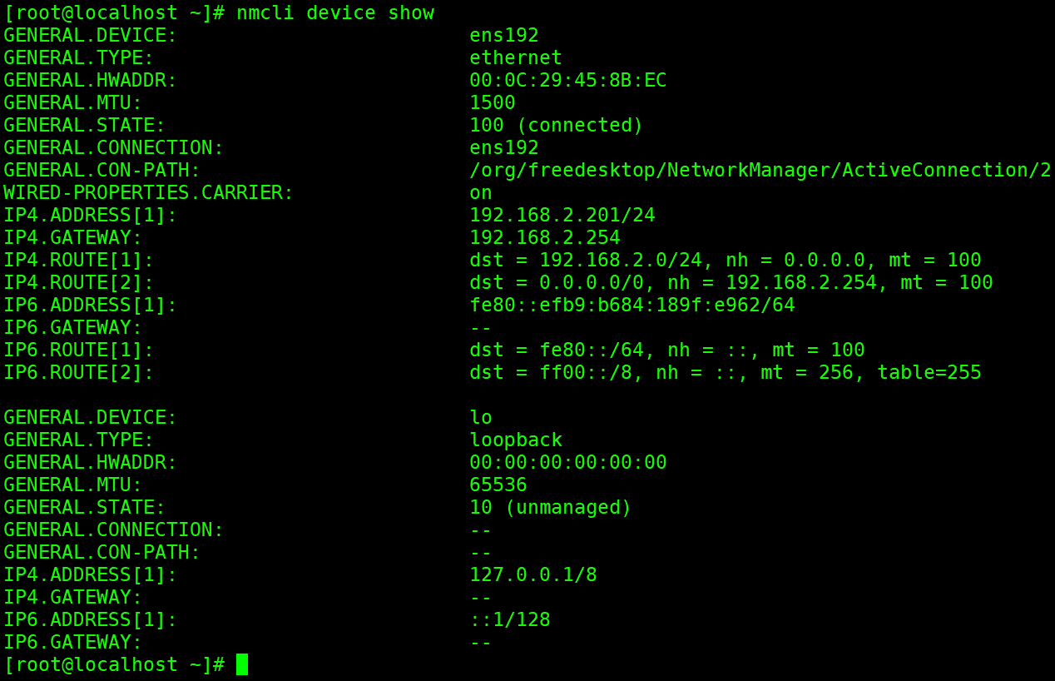Click the MAC address 00:0C:29:45:8B:EC

pyautogui.click(x=567, y=80)
